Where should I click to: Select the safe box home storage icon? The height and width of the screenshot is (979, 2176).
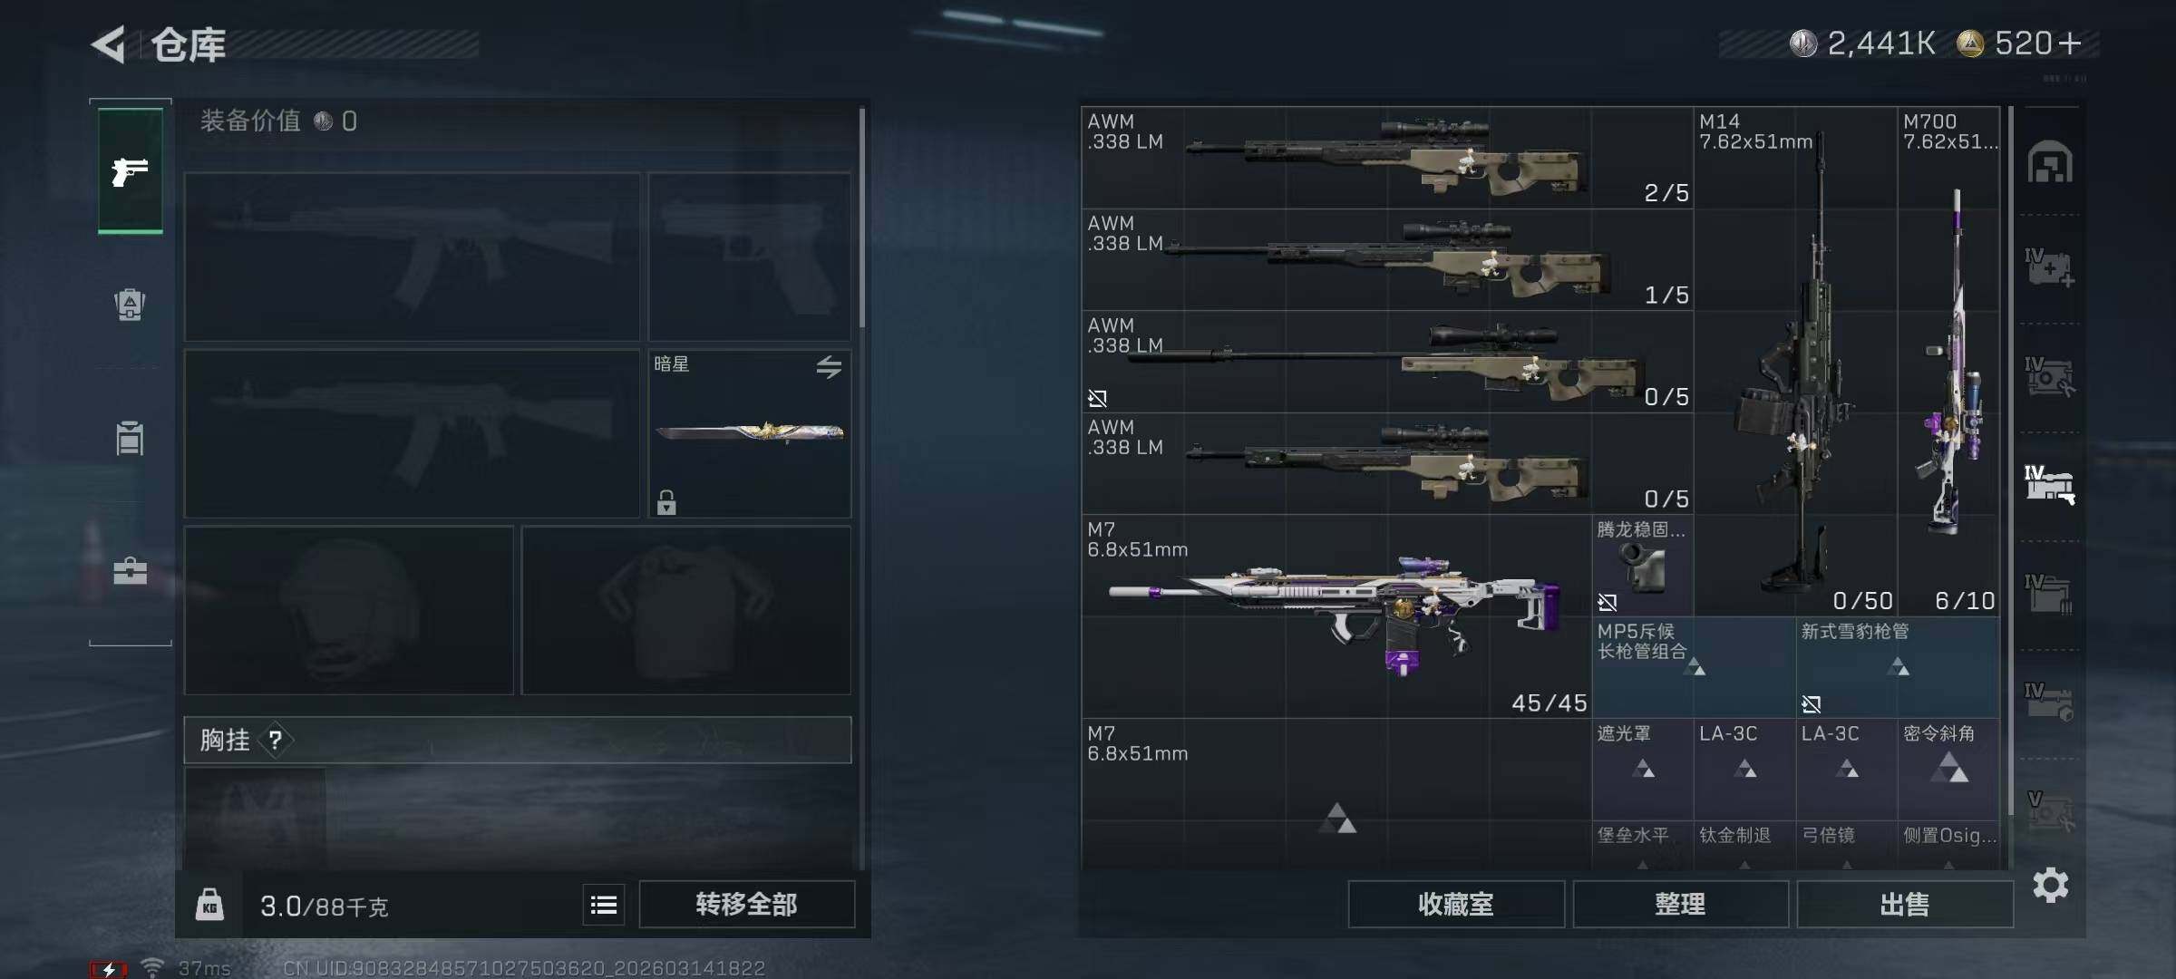tap(2050, 162)
